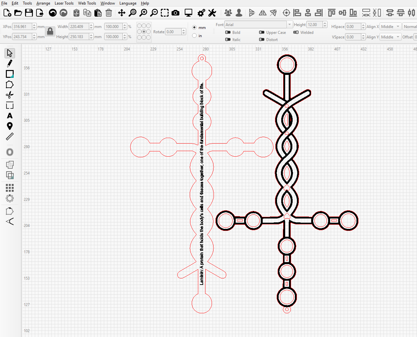Open a project with the folder icon
The height and width of the screenshot is (337, 417).
(x=18, y=13)
